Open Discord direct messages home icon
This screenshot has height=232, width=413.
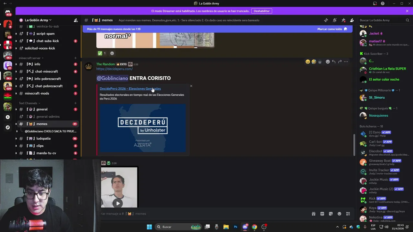tap(8, 13)
